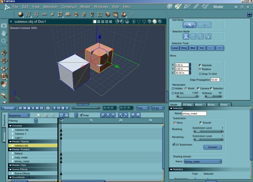Viewport: 253px width, 182px height.
Task: Enable the Snap To Grid checkbox
Action: (x=200, y=74)
